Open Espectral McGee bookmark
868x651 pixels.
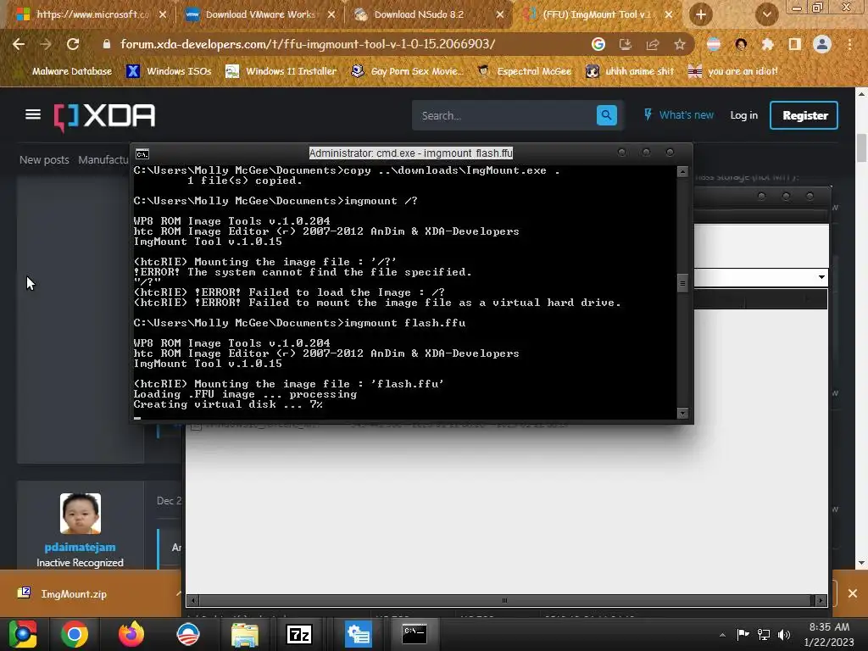click(x=524, y=71)
